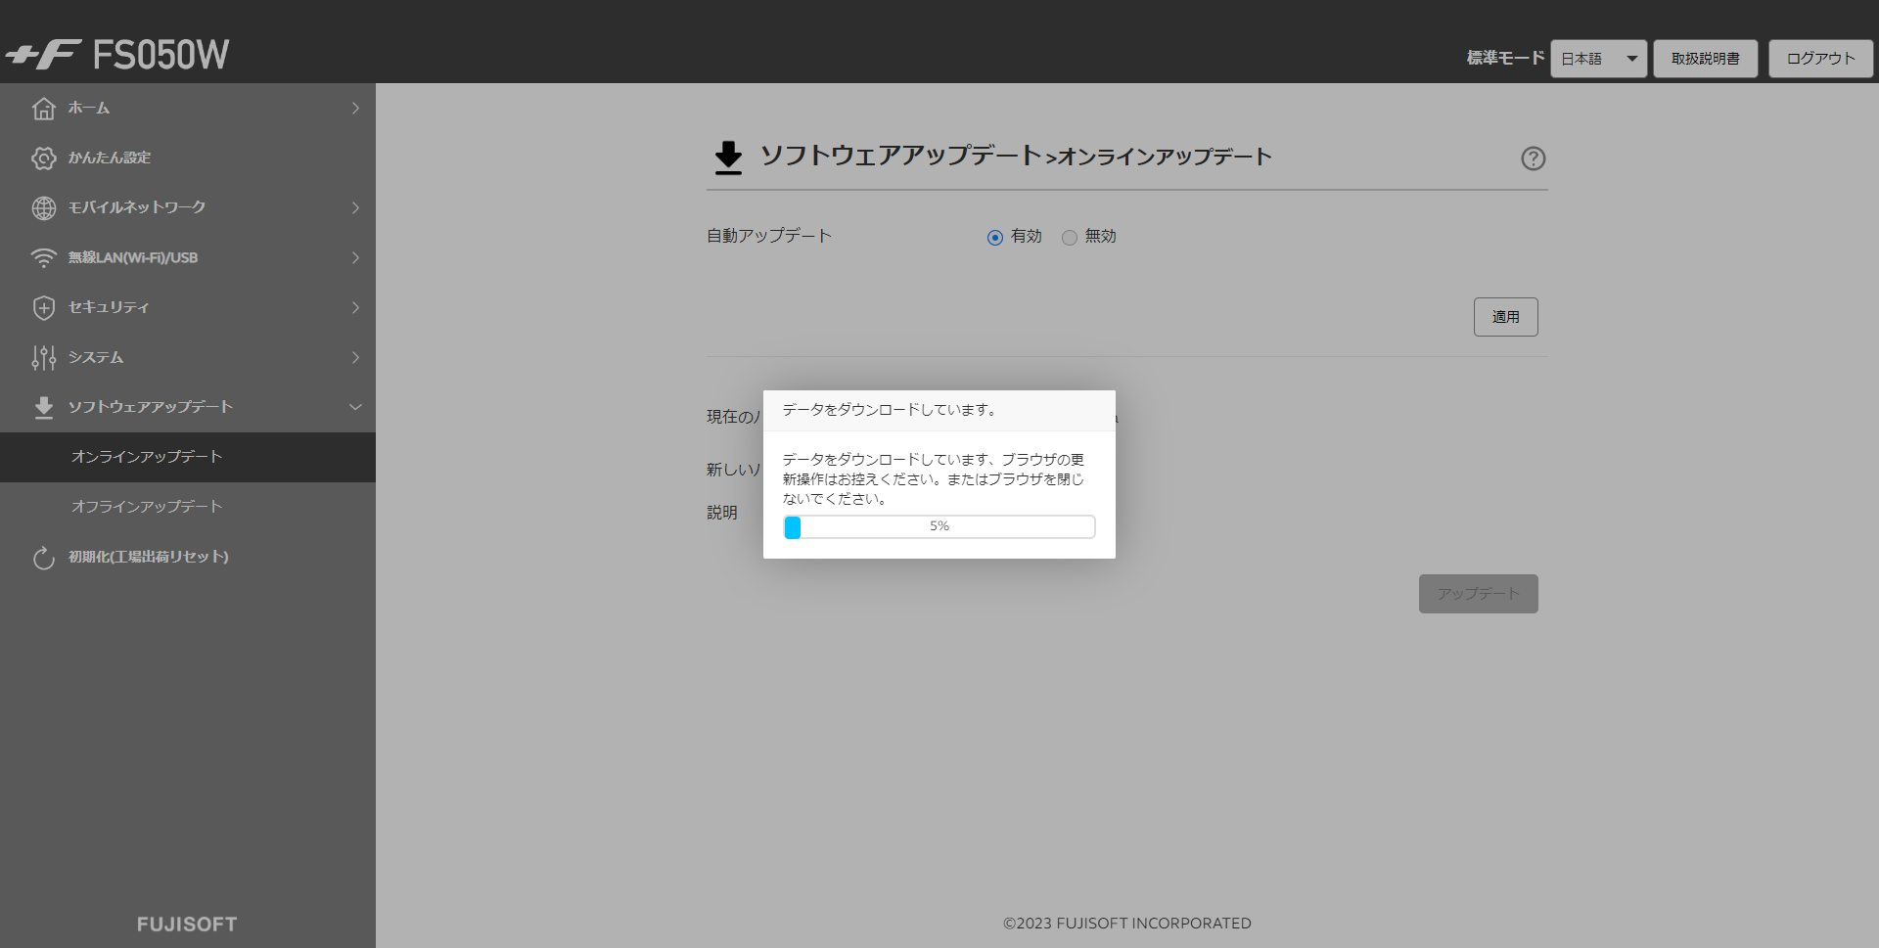1879x948 pixels.
Task: Expand the ホーム menu chevron
Action: [x=355, y=109]
